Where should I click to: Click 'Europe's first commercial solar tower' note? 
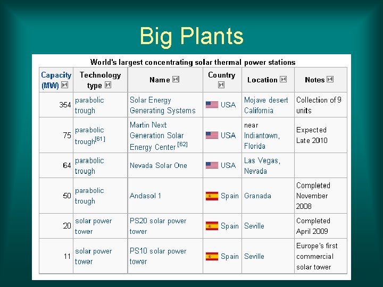(317, 256)
